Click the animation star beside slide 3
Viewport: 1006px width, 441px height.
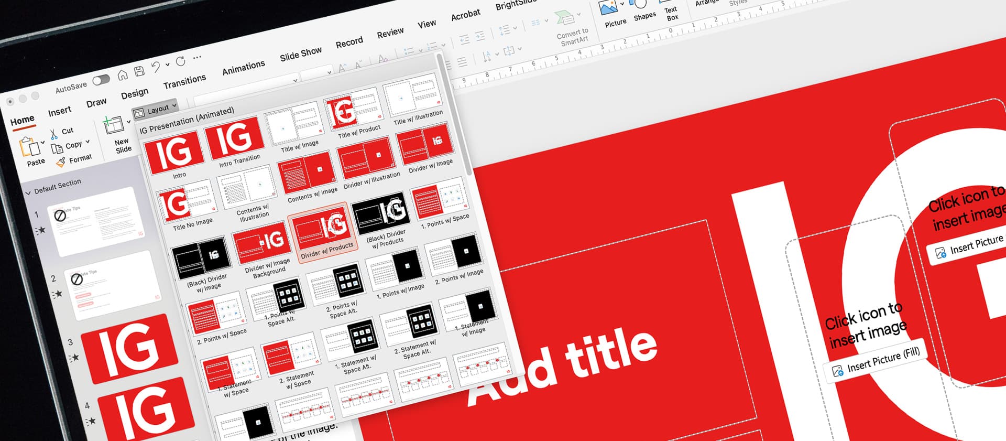[73, 358]
